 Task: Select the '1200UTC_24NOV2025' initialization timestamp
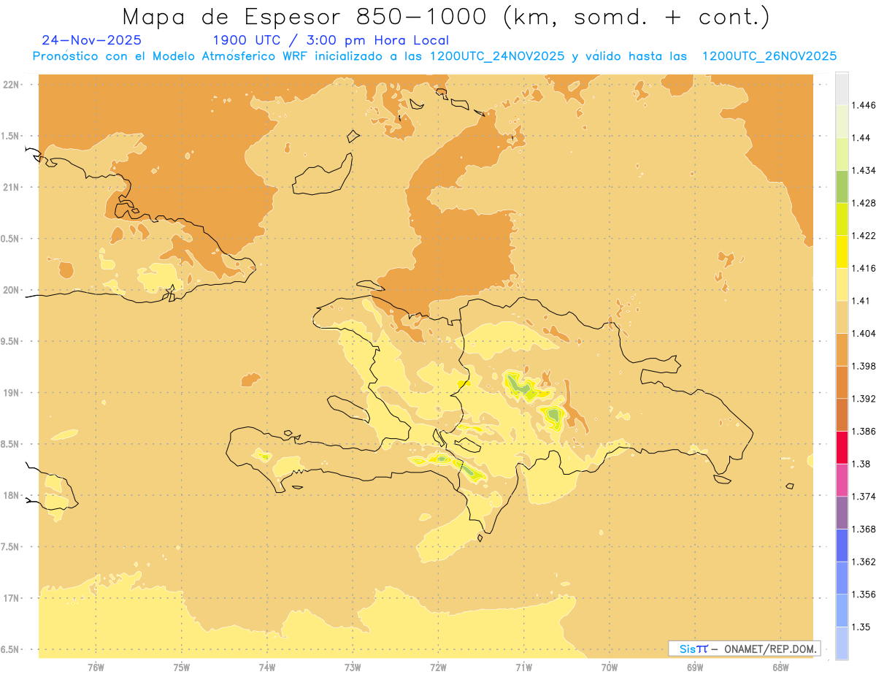[496, 56]
